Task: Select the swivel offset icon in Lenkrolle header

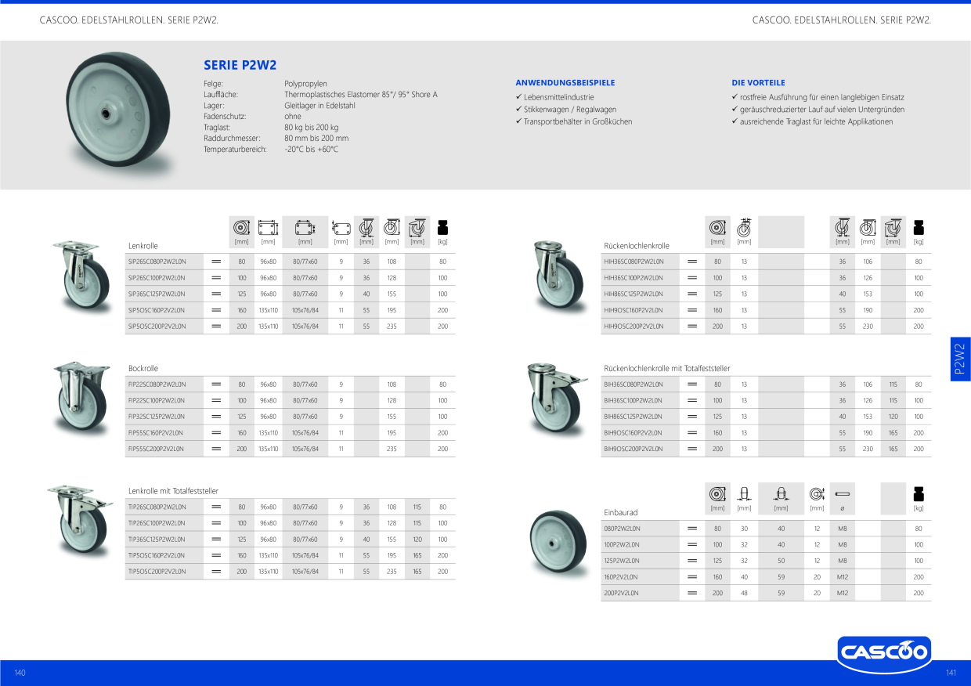Action: pos(366,227)
